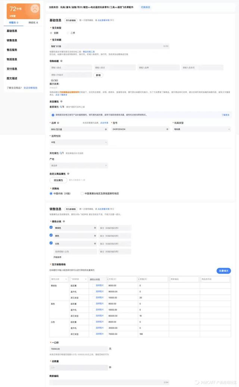Viewport: 239px width, 387px height.
Task: Click the 一口价 input showing 70000.00
Action: (79, 349)
